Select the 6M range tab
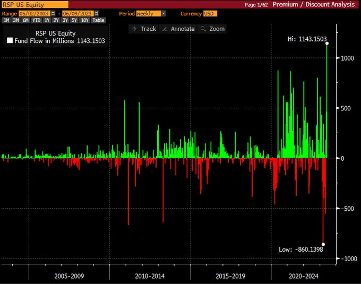The image size is (361, 284). (25, 20)
